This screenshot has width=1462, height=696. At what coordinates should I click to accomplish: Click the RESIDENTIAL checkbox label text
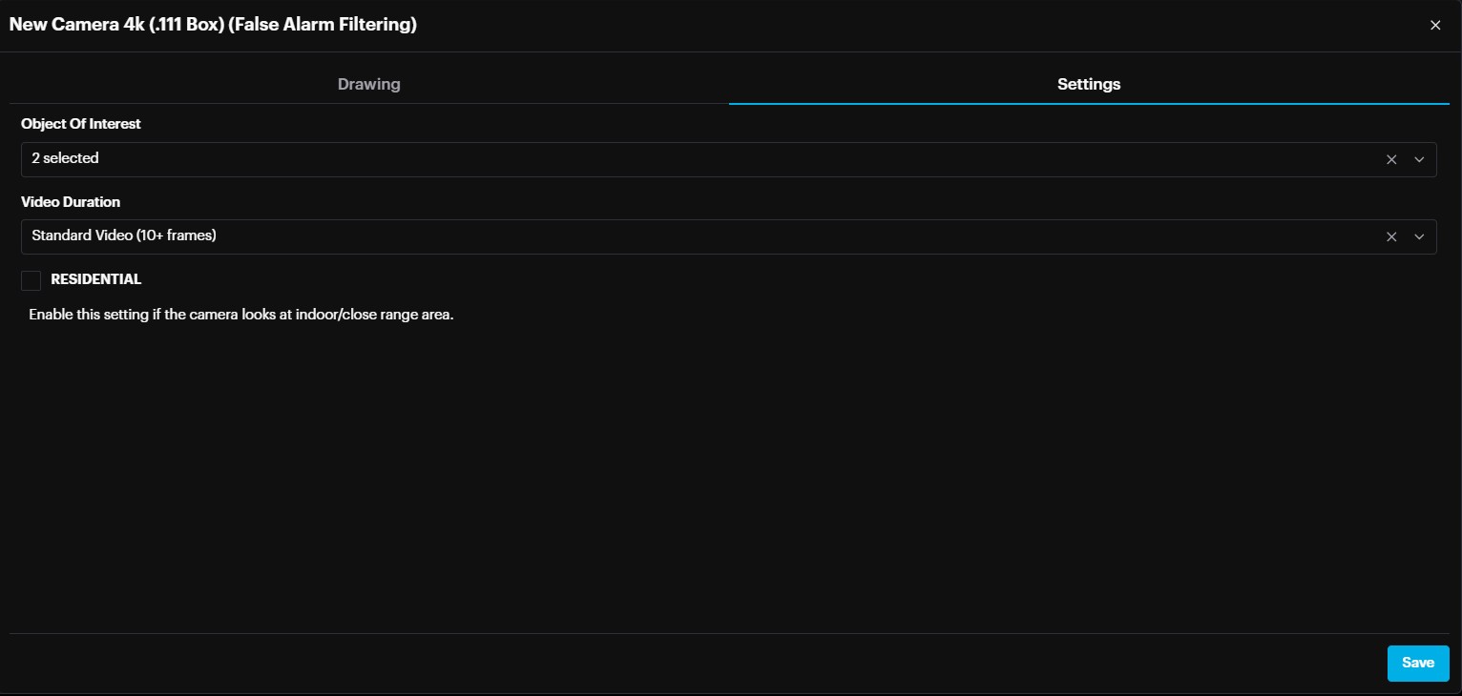point(95,279)
